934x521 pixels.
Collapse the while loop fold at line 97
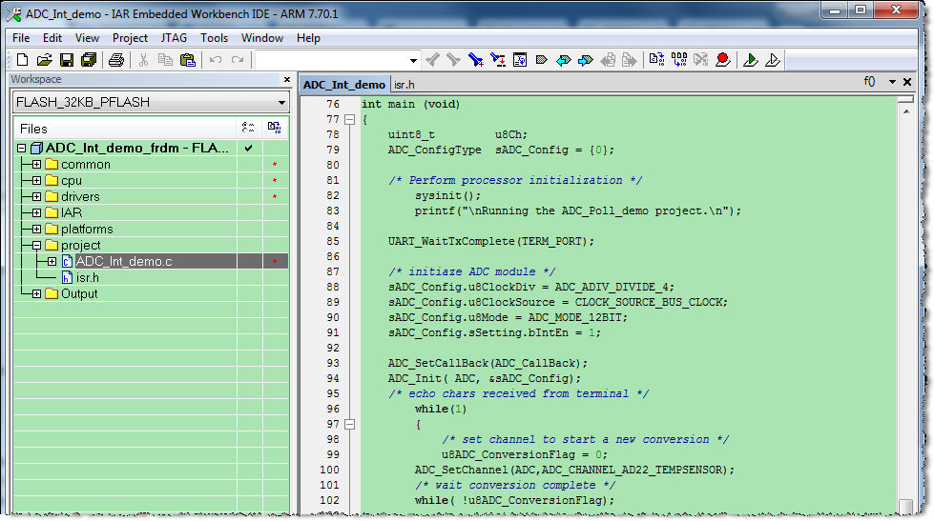tap(350, 424)
